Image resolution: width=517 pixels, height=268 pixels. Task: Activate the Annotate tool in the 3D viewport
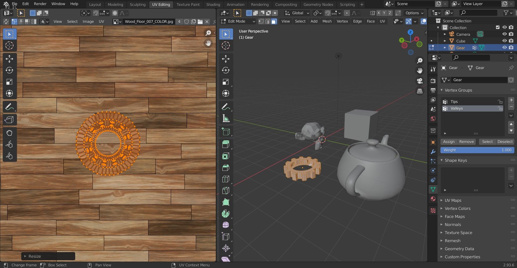click(x=225, y=106)
